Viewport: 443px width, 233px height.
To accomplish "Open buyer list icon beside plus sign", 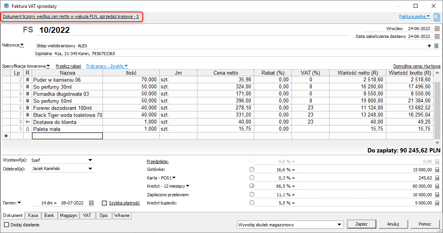I will (x=436, y=46).
